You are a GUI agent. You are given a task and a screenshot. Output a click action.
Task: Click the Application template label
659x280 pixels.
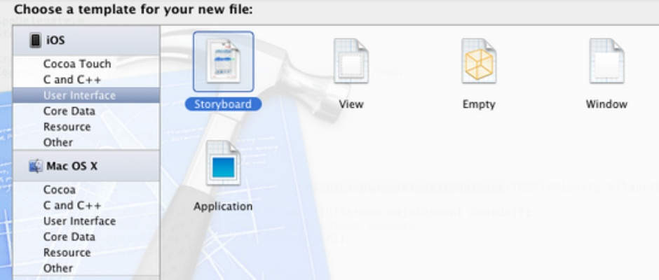223,206
